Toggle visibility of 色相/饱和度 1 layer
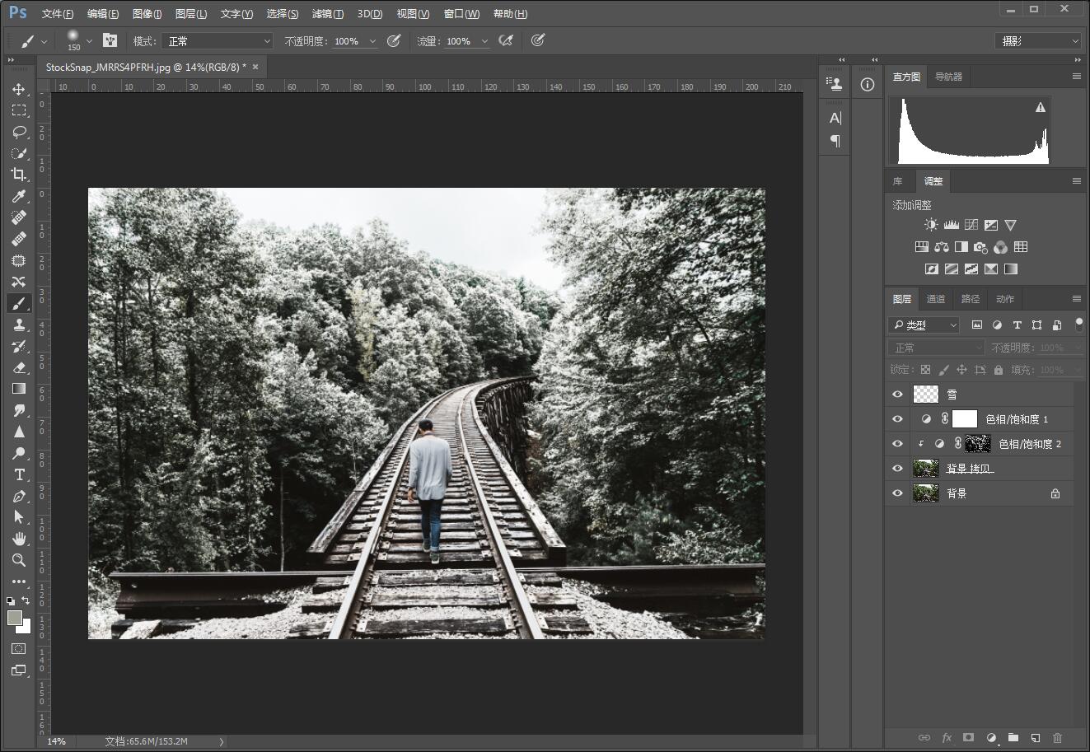 point(897,419)
